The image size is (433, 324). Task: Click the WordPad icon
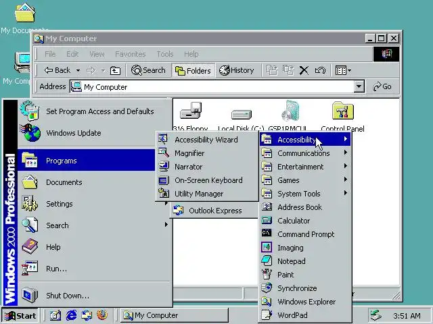267,315
